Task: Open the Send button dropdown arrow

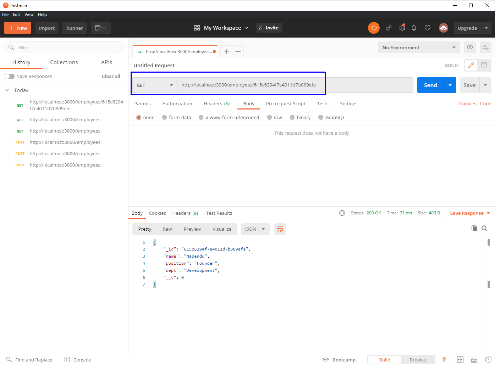Action: coord(450,85)
